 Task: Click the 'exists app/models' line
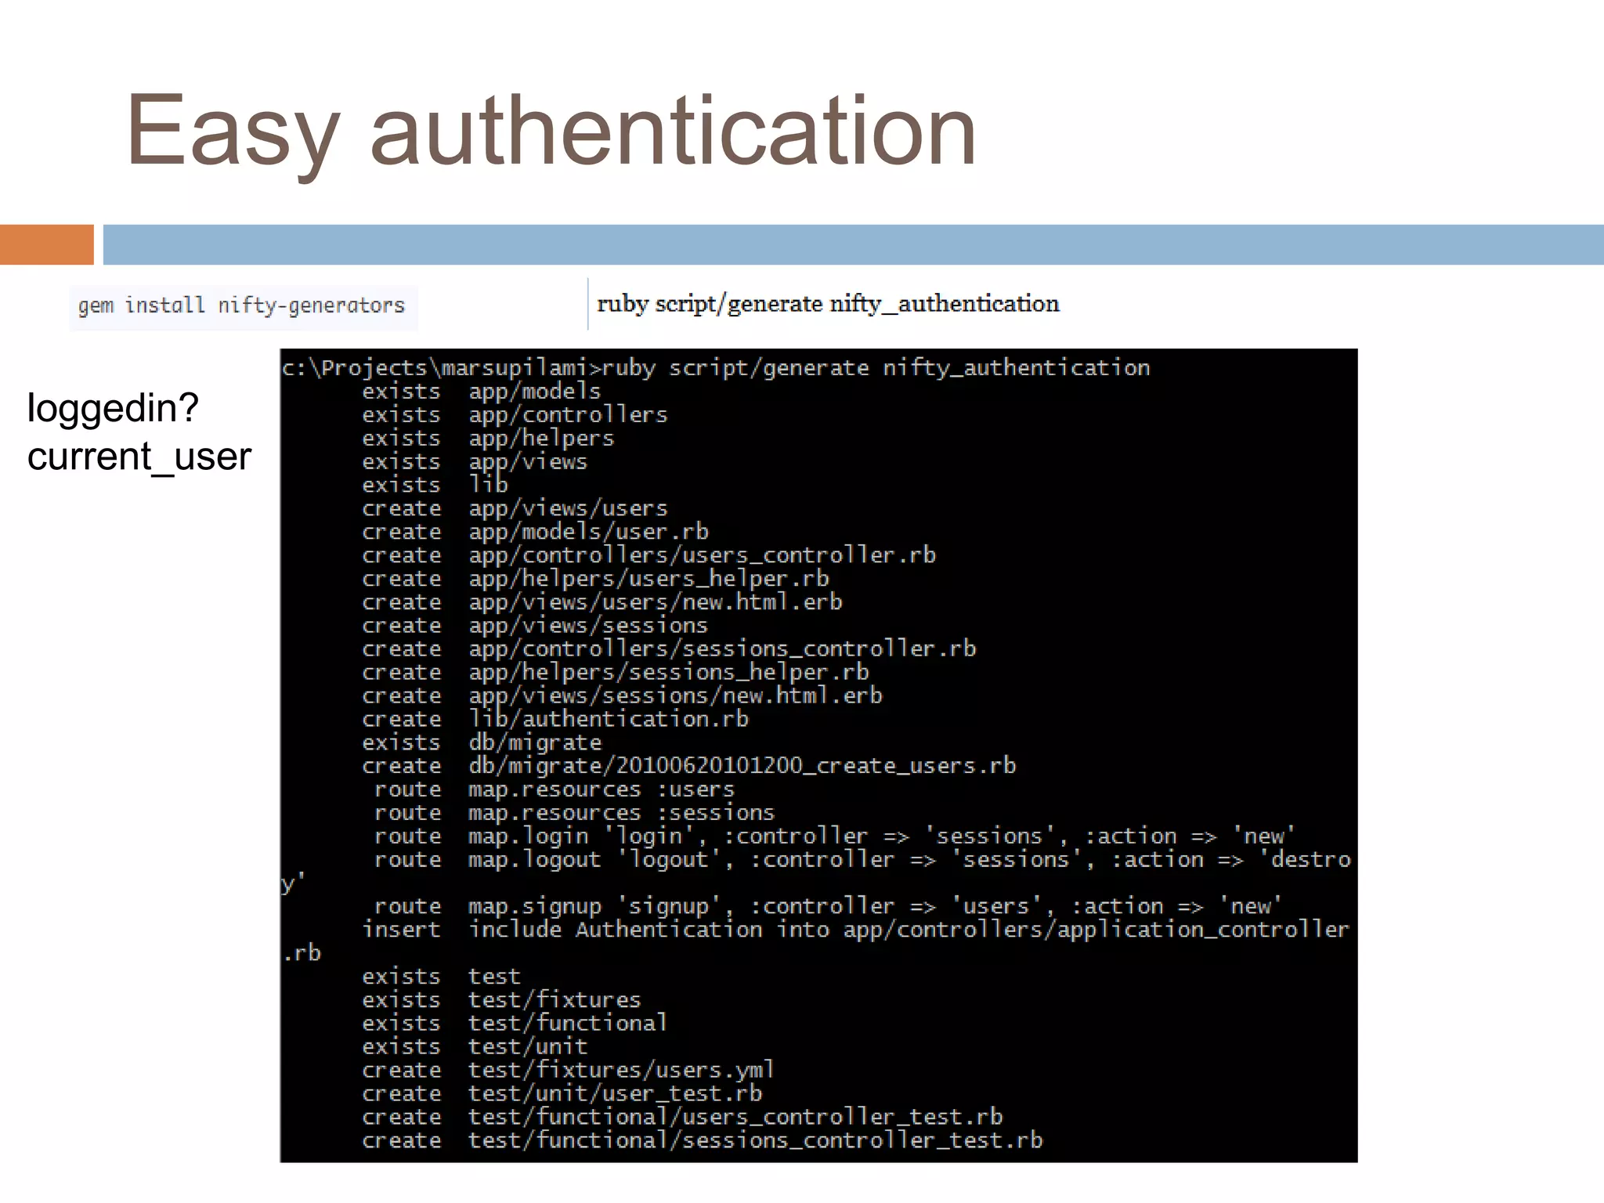(x=481, y=392)
